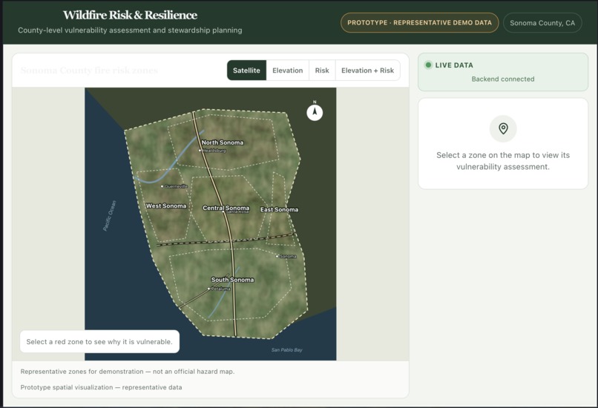598x408 pixels.
Task: Click the faded Sonoma County fire risk zones heading
Action: tap(89, 70)
